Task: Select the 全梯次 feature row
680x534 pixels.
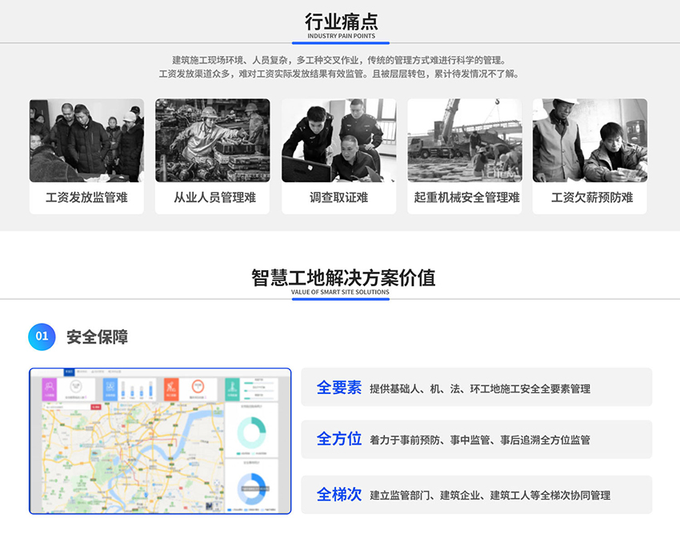Action: coord(476,495)
